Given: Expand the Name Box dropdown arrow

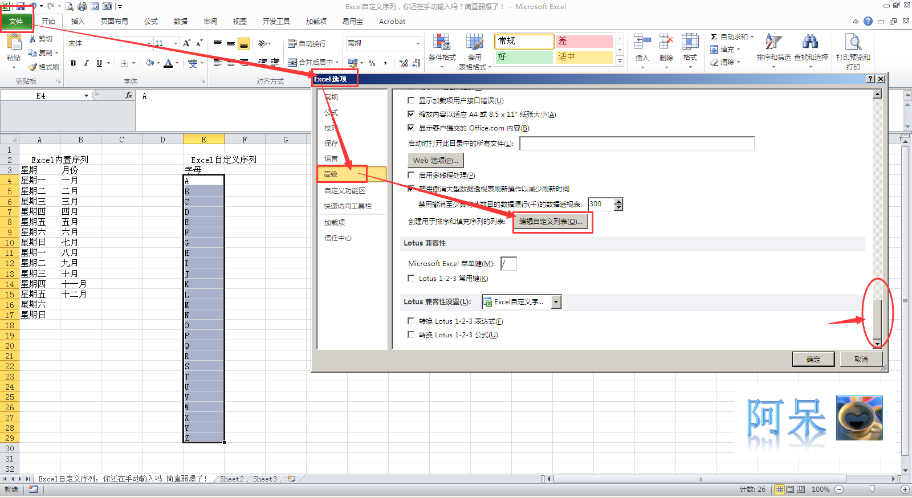Looking at the screenshot, I should pos(86,96).
